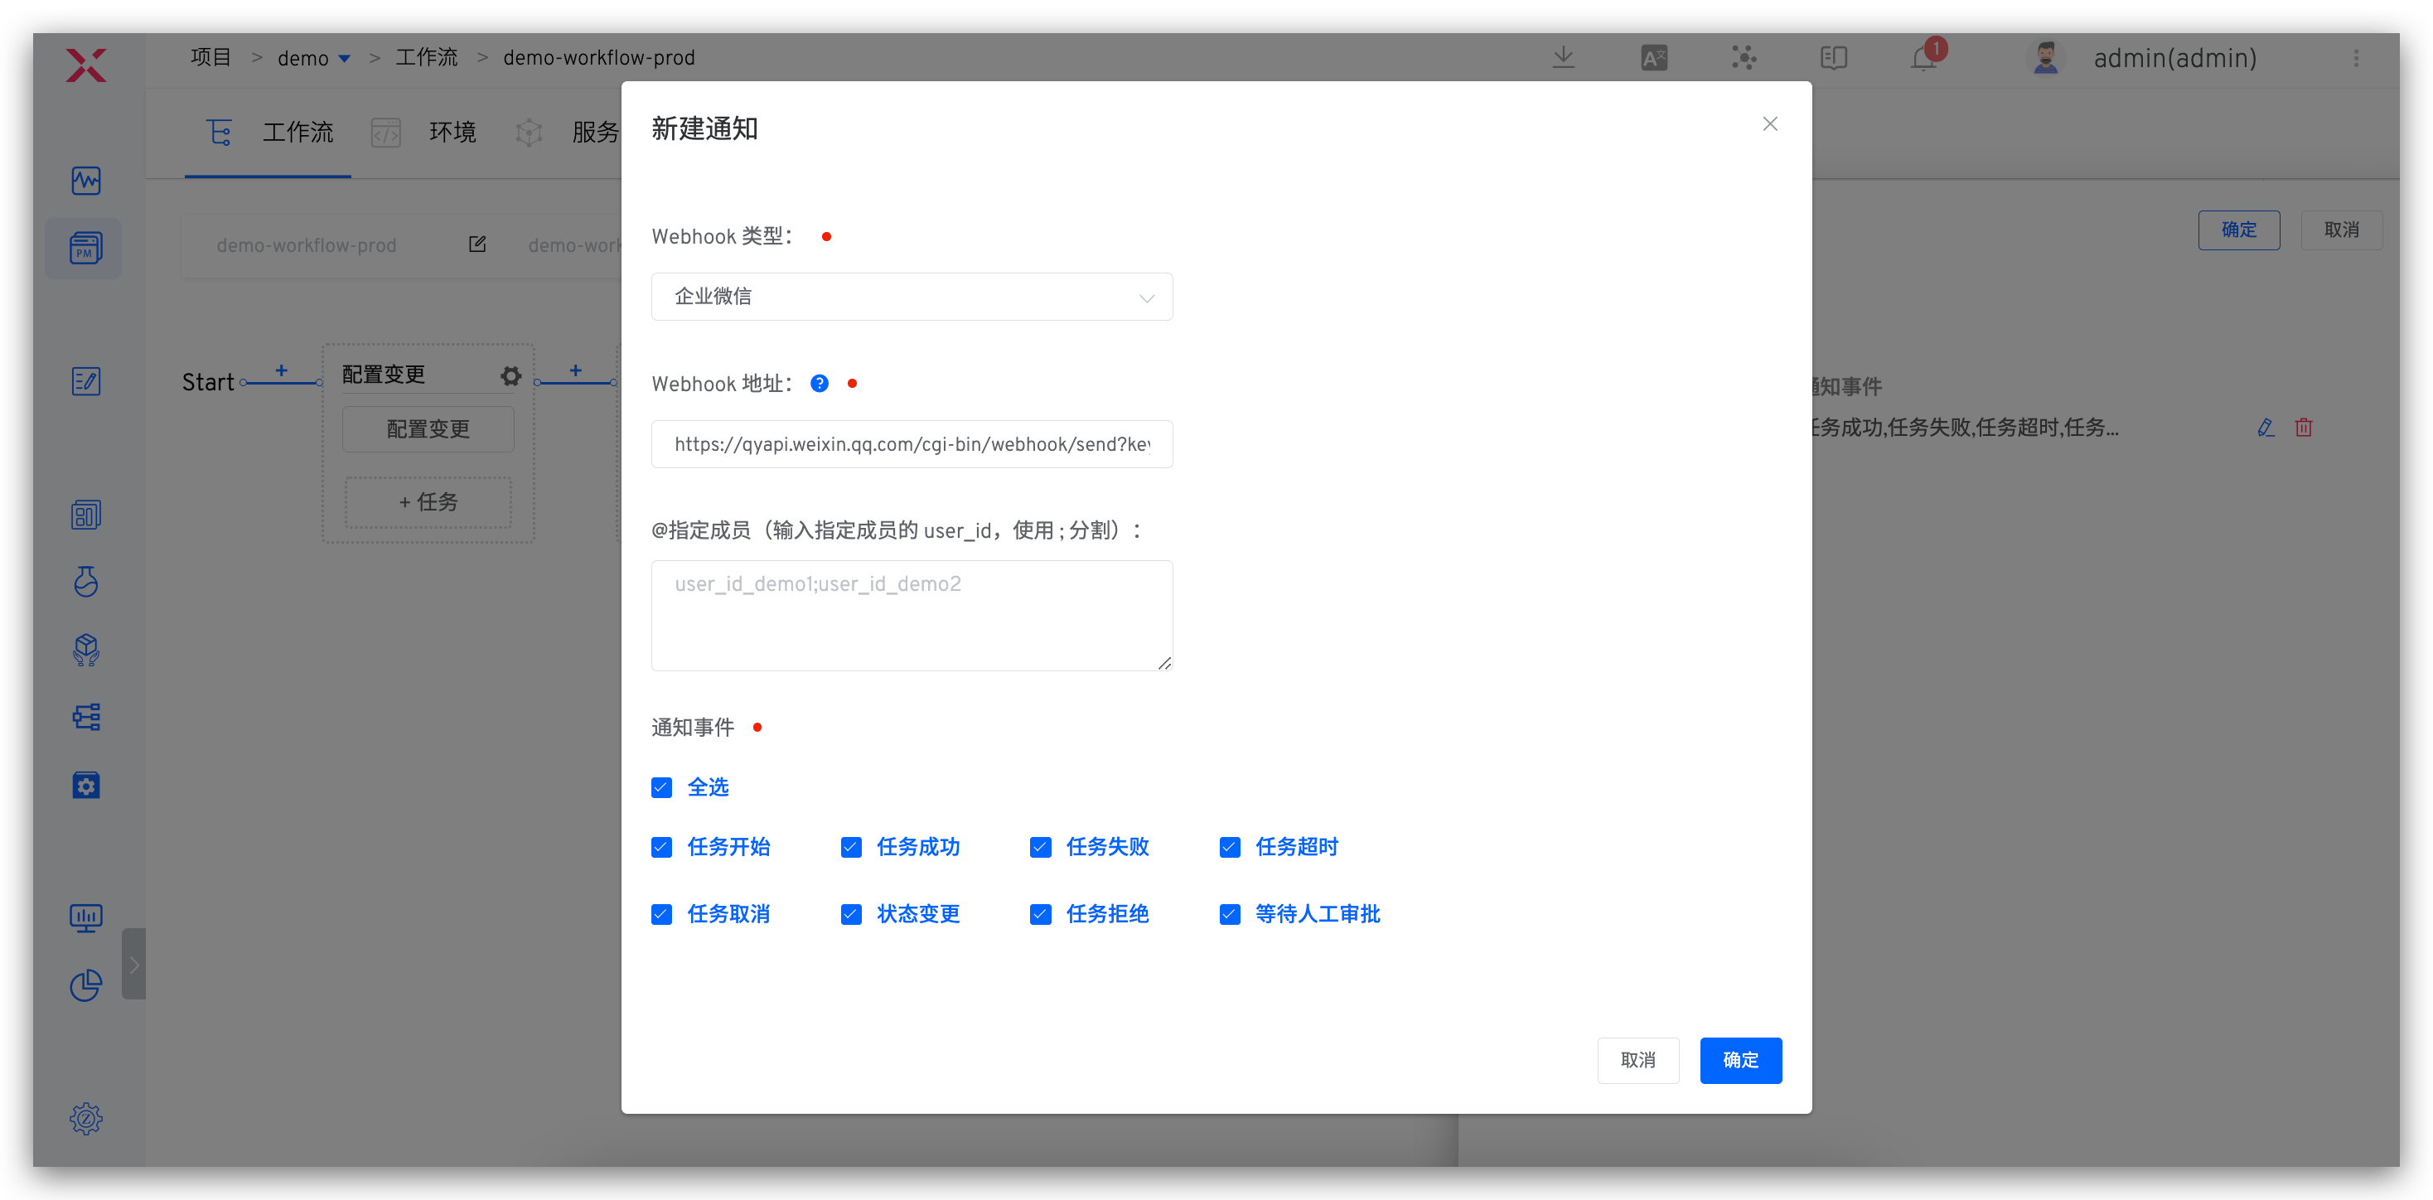Select the 工作流 tab
This screenshot has height=1200, width=2433.
coord(297,133)
